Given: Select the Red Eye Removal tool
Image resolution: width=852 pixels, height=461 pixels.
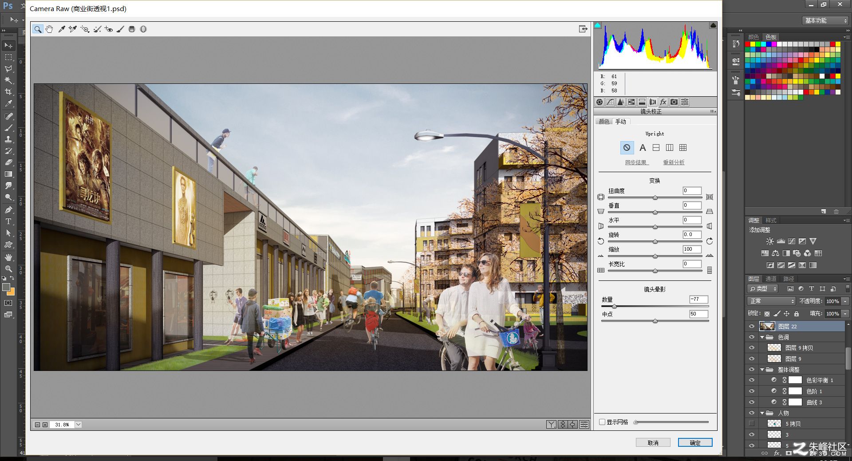Looking at the screenshot, I should (x=109, y=29).
